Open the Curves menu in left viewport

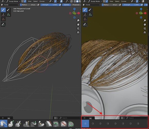coord(42,1)
